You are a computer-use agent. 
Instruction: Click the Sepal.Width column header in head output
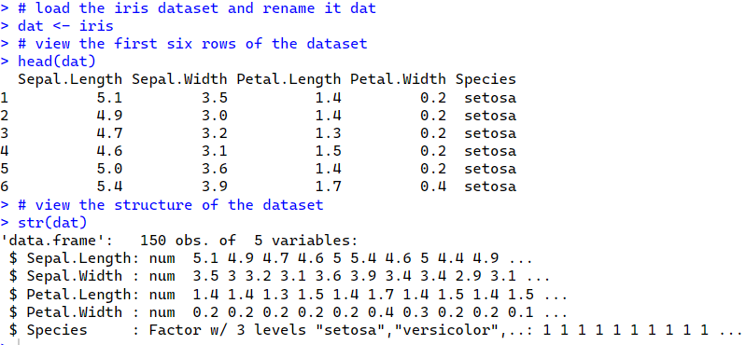[179, 79]
